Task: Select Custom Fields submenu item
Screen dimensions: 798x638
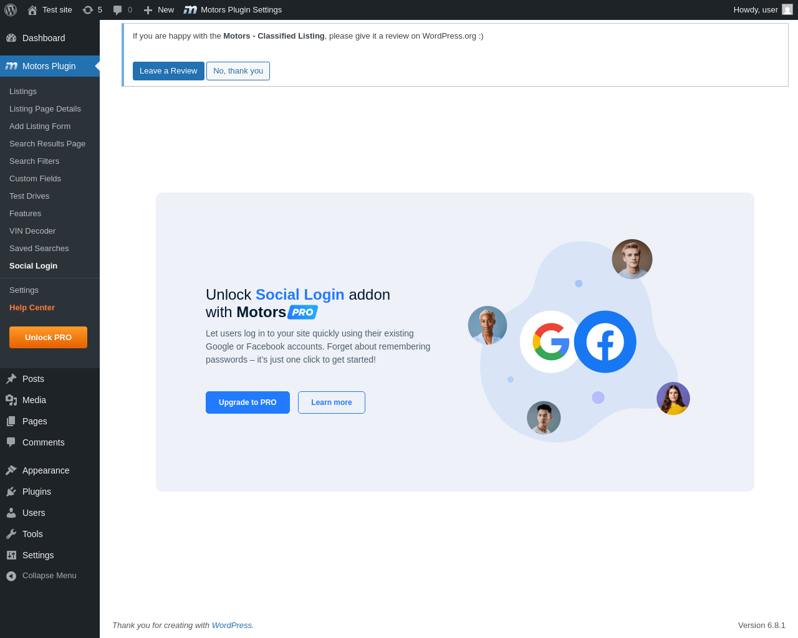Action: (x=35, y=179)
